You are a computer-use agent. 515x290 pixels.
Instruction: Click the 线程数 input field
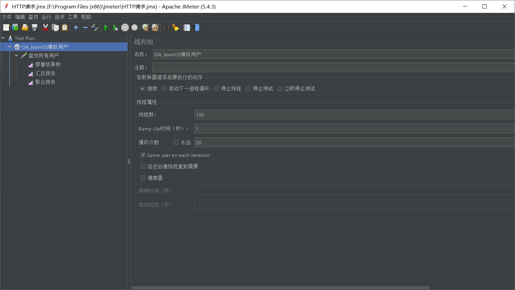coord(354,115)
